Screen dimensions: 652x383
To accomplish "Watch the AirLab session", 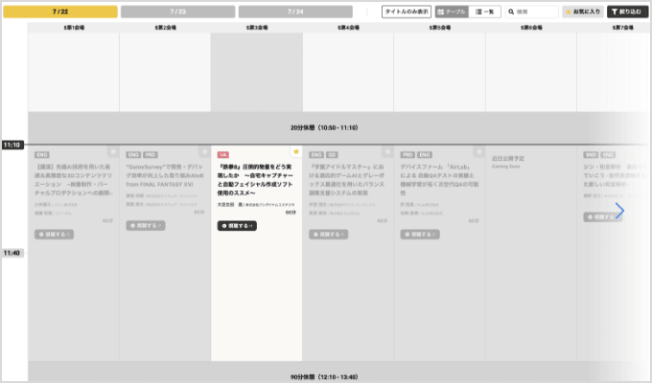I will [420, 235].
